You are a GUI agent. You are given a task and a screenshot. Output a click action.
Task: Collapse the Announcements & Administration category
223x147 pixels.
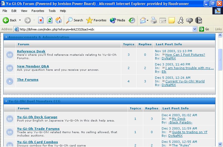click(x=6, y=37)
